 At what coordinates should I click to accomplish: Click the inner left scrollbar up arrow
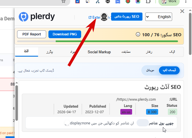pos(17,83)
